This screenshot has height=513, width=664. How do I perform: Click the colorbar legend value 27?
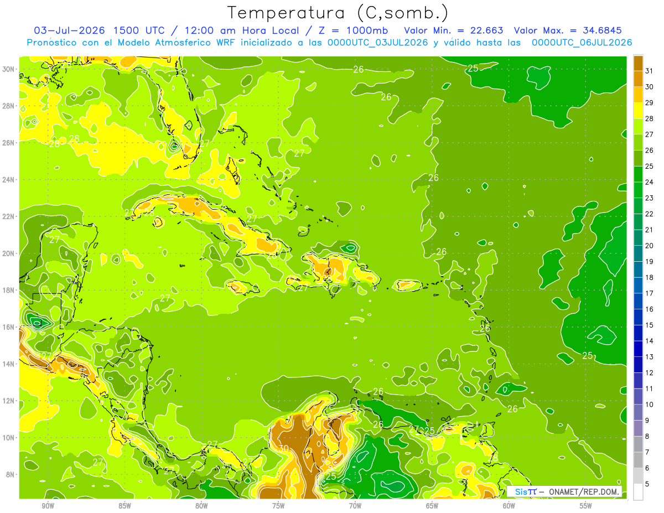[x=650, y=134]
